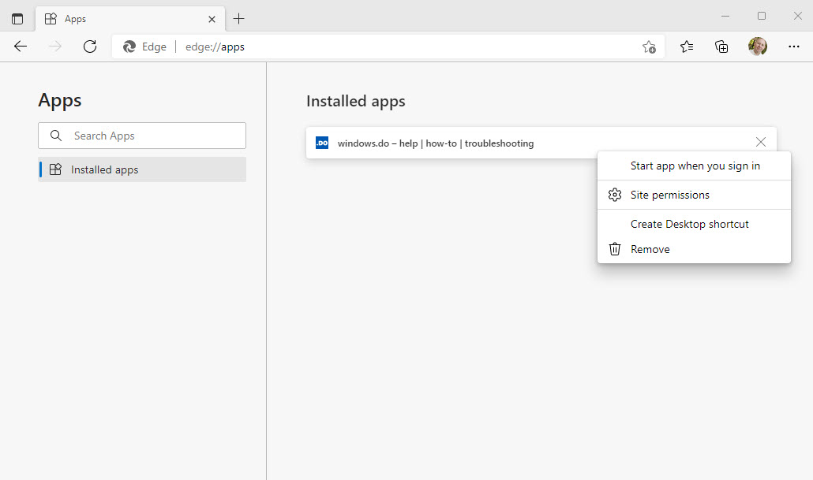
Task: Click the address bar showing edge://apps
Action: pos(395,47)
